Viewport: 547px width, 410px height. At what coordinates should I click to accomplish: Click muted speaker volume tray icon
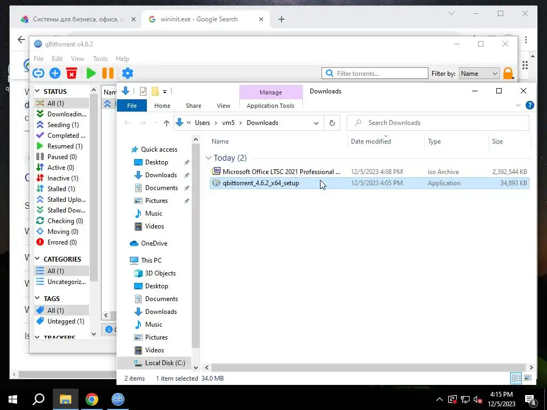[x=478, y=399]
